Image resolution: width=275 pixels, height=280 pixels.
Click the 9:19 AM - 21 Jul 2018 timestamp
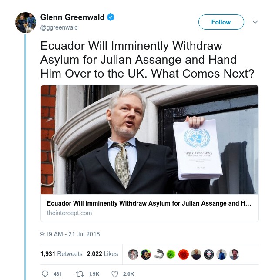click(70, 234)
